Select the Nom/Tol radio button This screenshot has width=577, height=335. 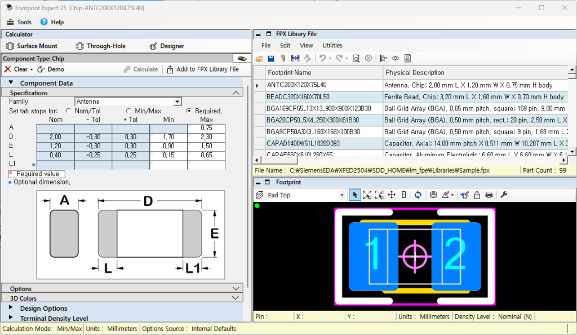pyautogui.click(x=69, y=111)
